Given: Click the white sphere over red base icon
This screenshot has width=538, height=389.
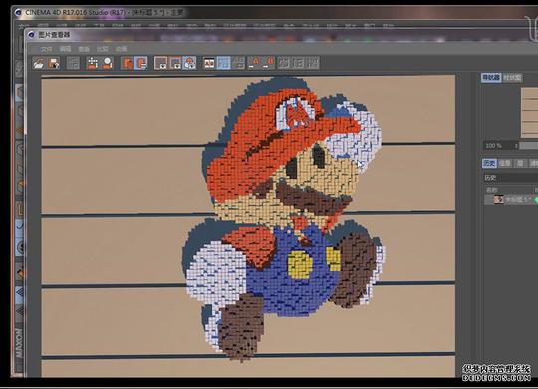Looking at the screenshot, I should tap(107, 63).
